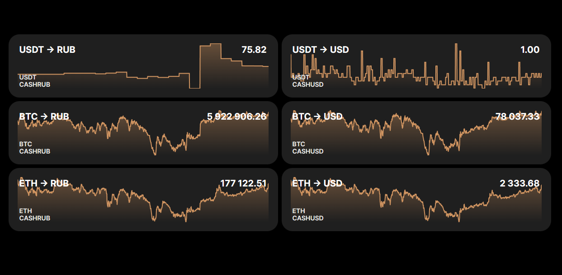Click the 1.00 rate value
Viewport: 562px width, 275px height.
click(530, 50)
